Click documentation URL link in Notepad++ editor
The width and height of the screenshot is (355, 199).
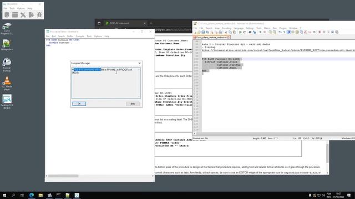[x=278, y=50]
